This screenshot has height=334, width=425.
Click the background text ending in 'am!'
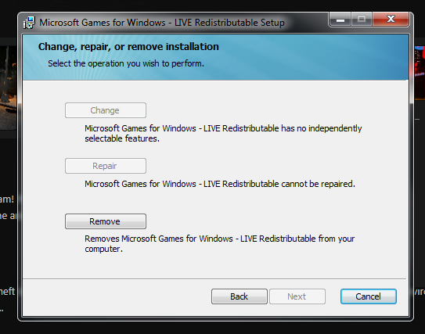pyautogui.click(x=7, y=199)
